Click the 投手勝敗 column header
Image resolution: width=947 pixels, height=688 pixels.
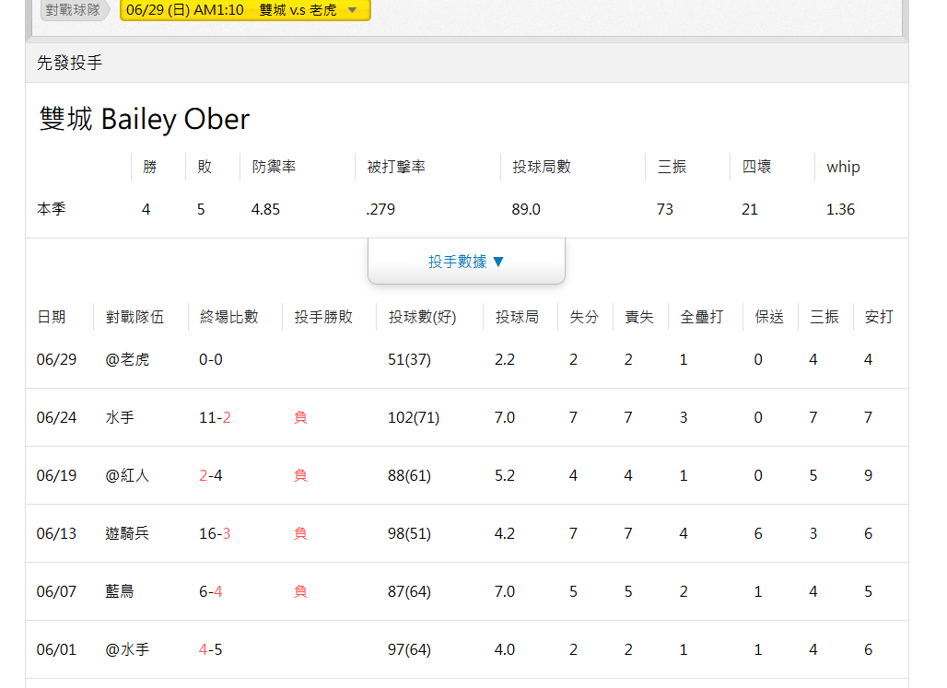tap(323, 317)
